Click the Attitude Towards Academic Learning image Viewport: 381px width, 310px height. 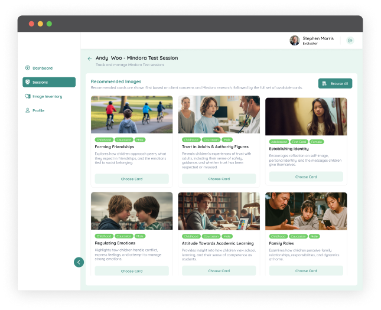219,211
